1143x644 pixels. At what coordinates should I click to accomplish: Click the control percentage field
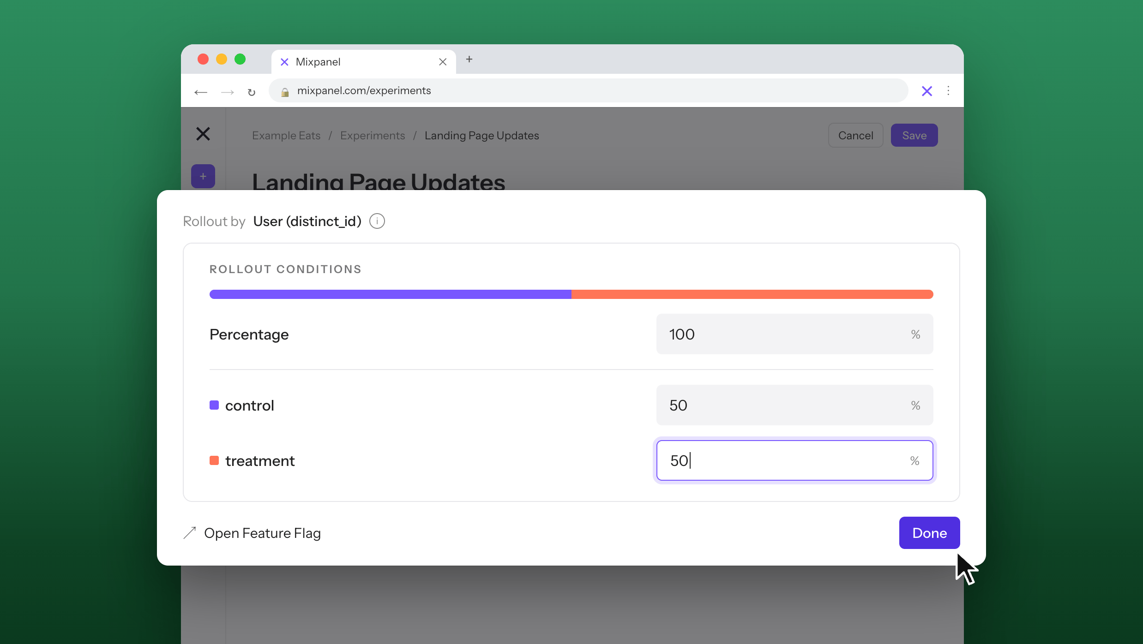(x=794, y=405)
